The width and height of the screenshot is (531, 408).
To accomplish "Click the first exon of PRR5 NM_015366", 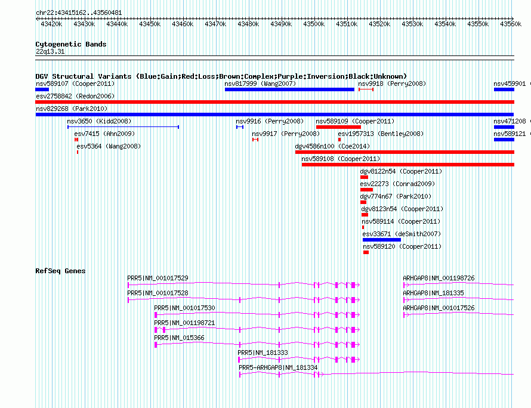I will tap(156, 345).
